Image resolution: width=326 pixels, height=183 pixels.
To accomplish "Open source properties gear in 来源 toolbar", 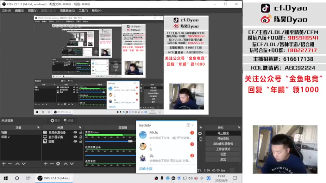I will 58,164.
